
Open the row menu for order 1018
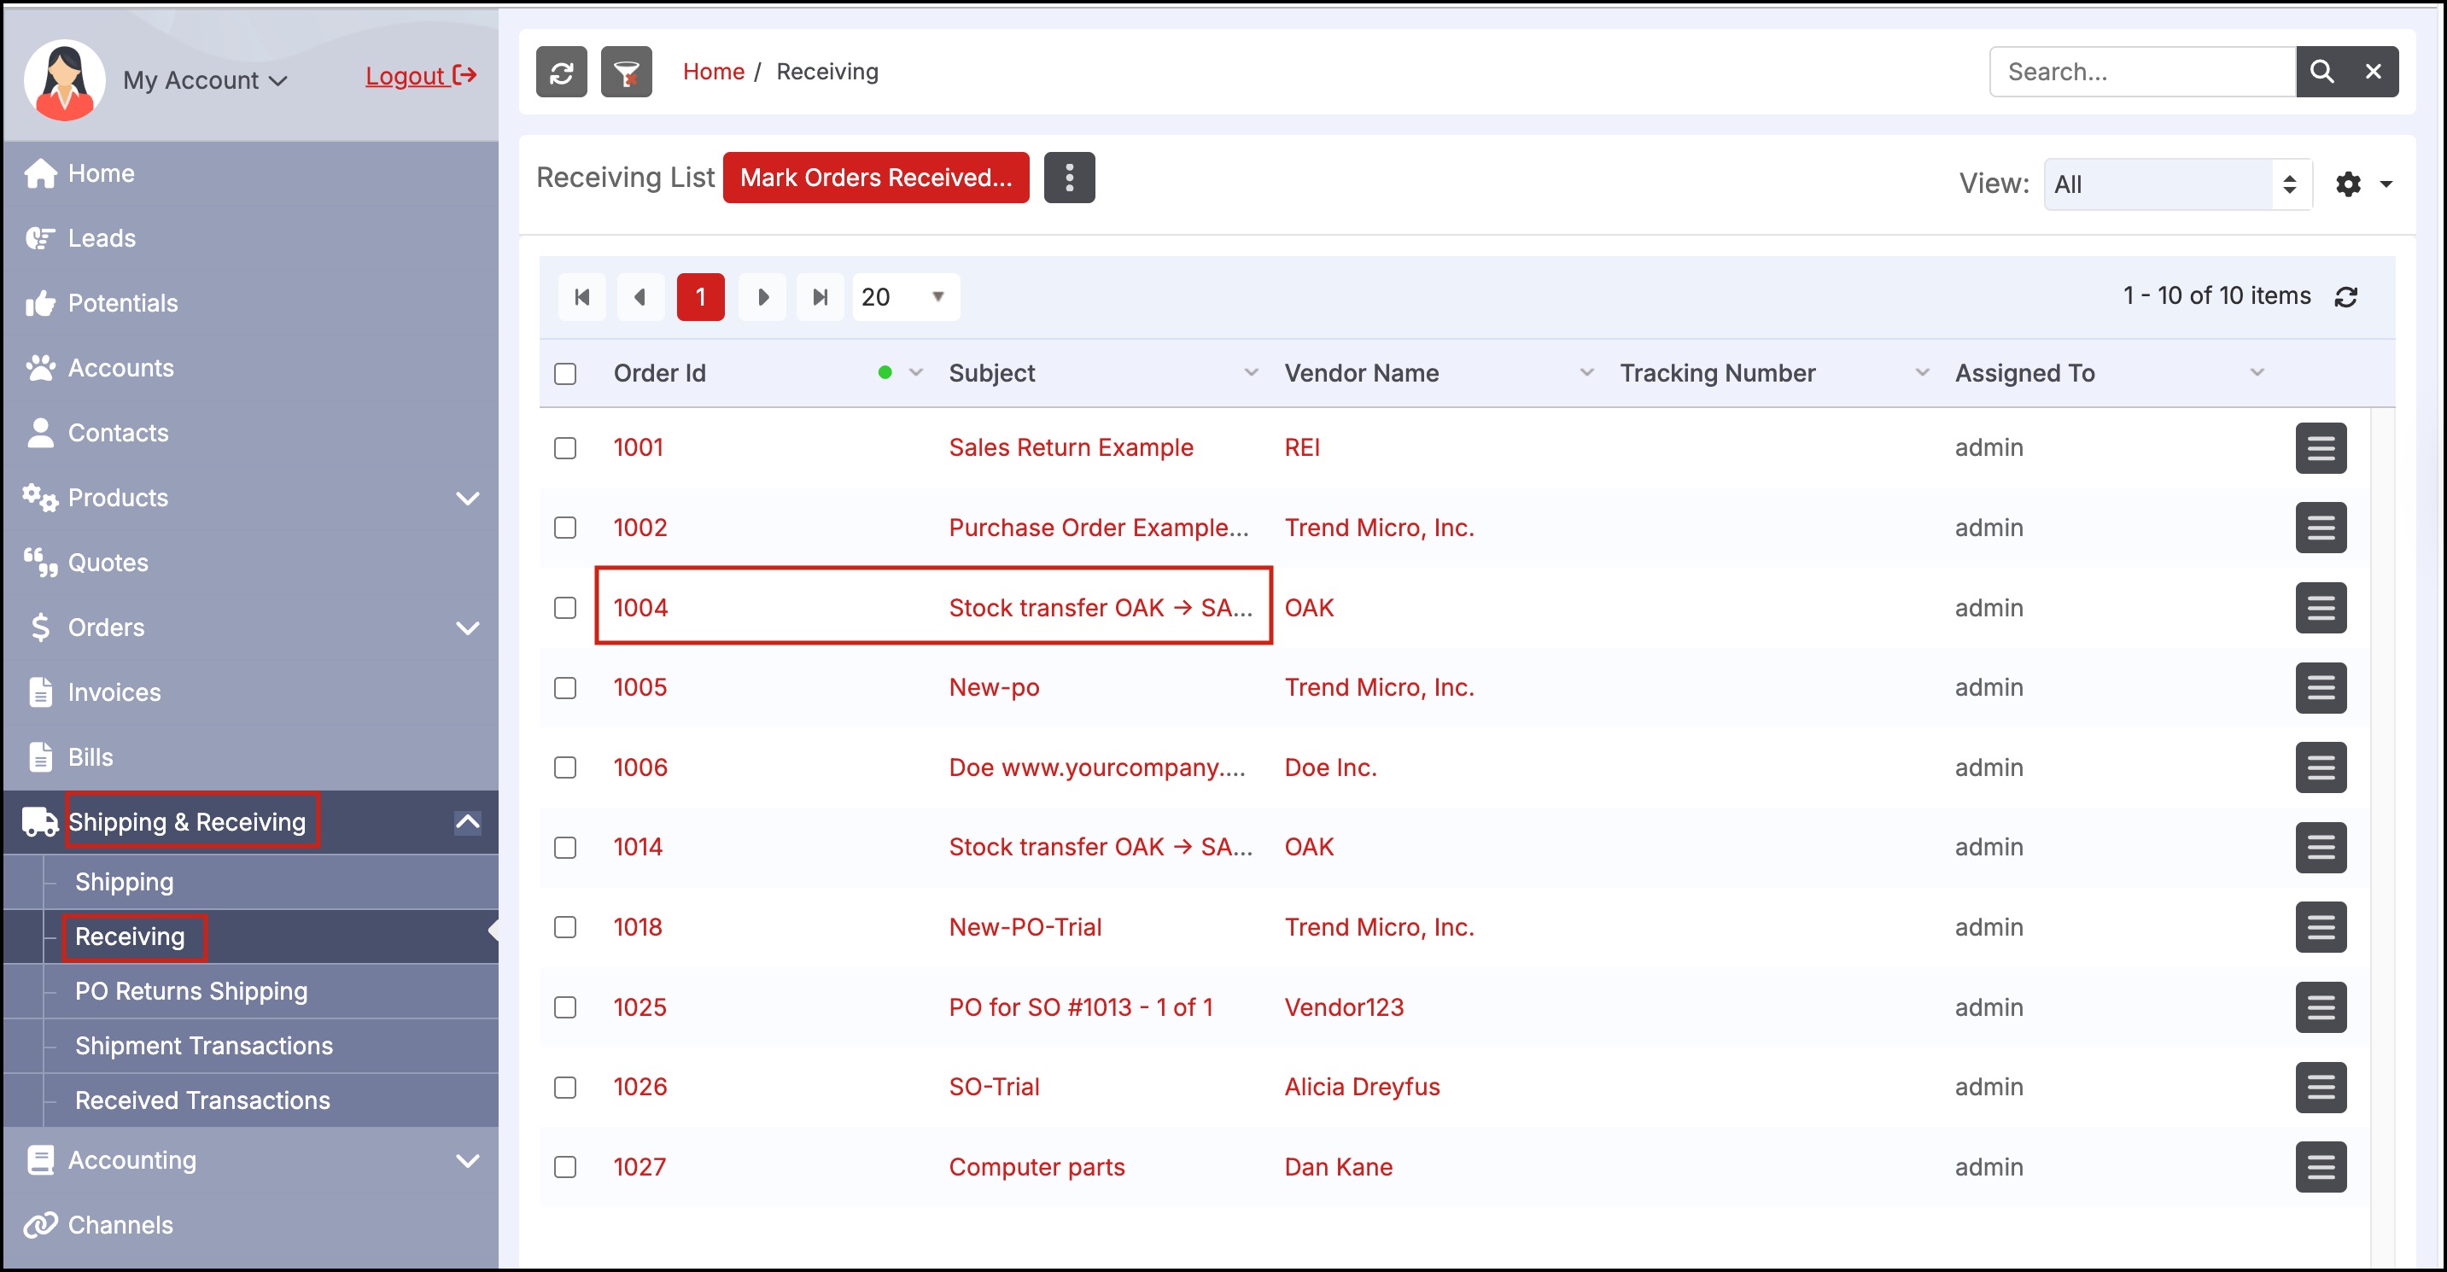point(2321,927)
